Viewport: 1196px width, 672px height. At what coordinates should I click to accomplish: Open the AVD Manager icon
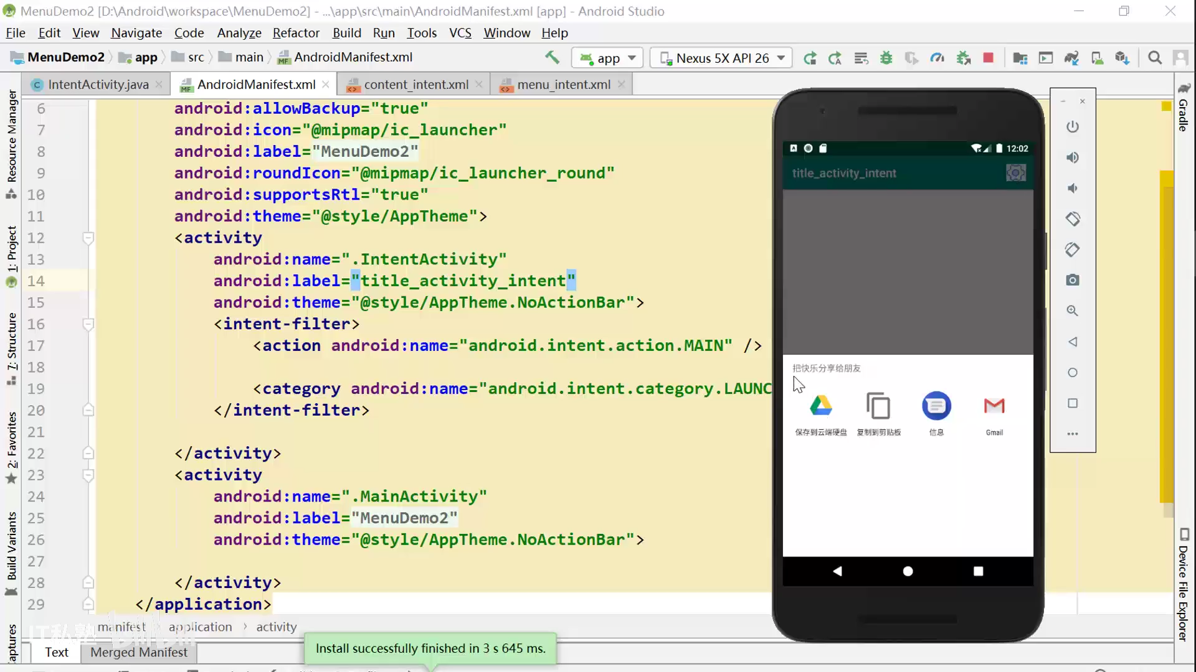(x=1097, y=58)
